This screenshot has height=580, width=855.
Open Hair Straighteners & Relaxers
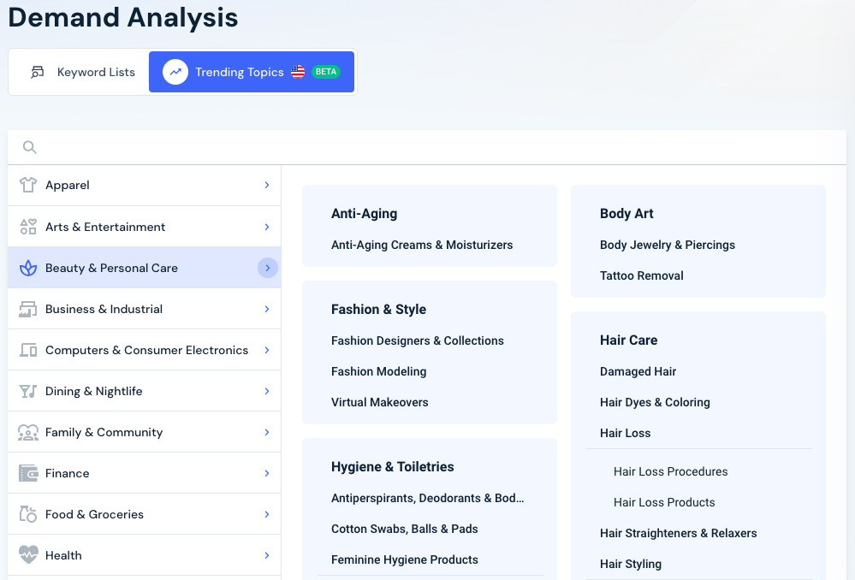(x=679, y=533)
